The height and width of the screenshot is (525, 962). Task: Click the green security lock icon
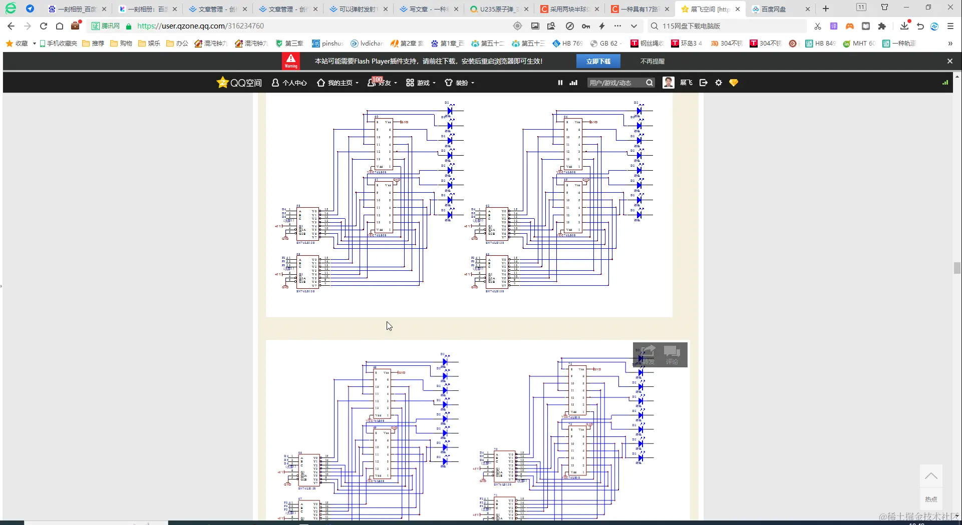(x=129, y=26)
